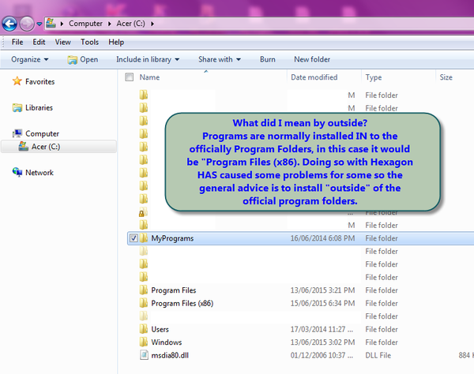Sort by the Size column header
The height and width of the screenshot is (374, 474).
click(x=446, y=77)
